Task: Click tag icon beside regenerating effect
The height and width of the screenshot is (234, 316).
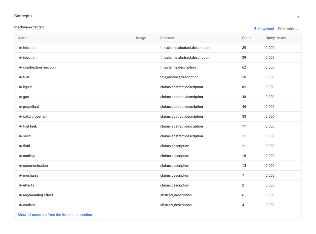Action: [x=20, y=196]
